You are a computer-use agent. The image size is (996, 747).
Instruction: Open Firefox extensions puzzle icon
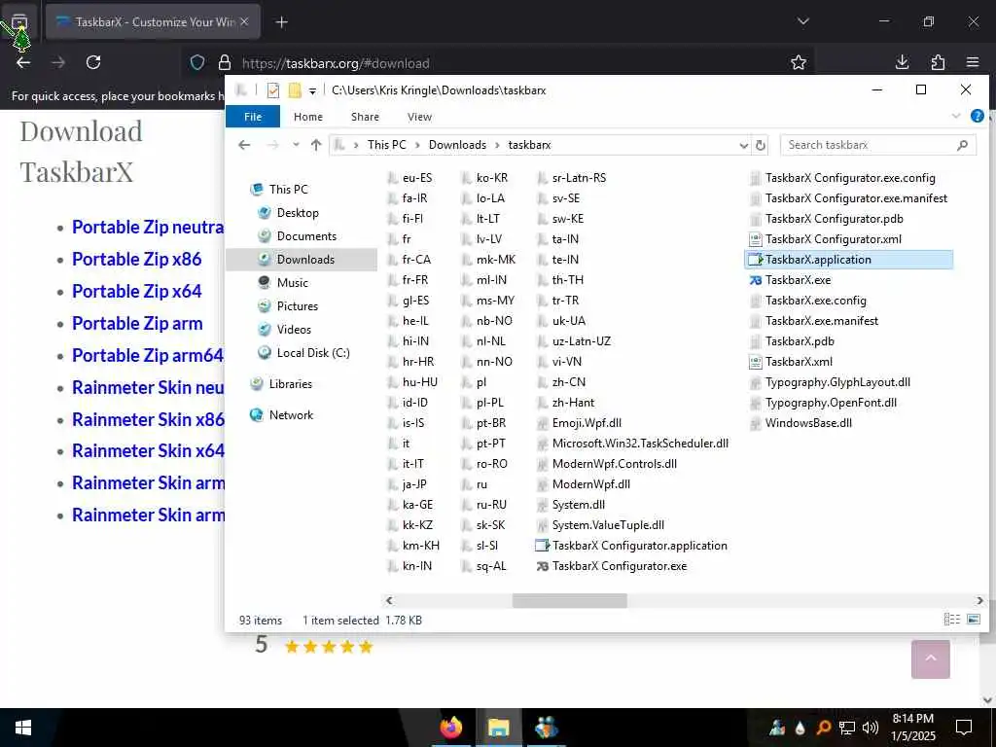pyautogui.click(x=938, y=62)
